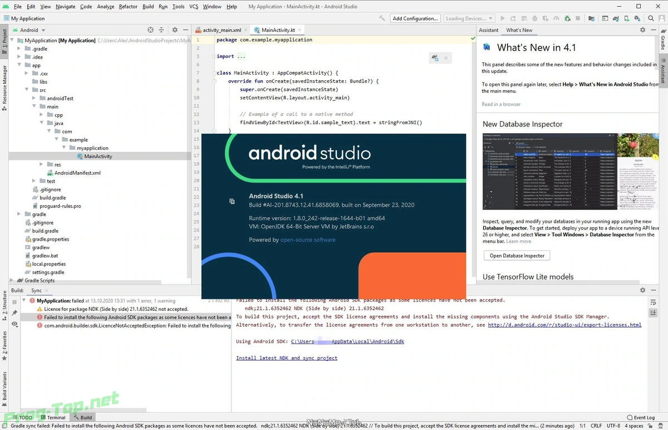Select AndroidManifest.xml in project tree

77,173
